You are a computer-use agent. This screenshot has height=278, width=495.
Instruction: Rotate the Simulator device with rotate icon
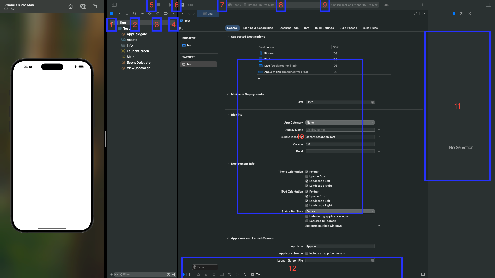[x=95, y=6]
